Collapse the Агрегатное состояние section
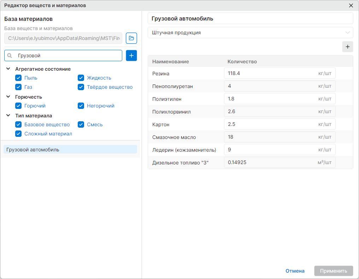 (8, 69)
